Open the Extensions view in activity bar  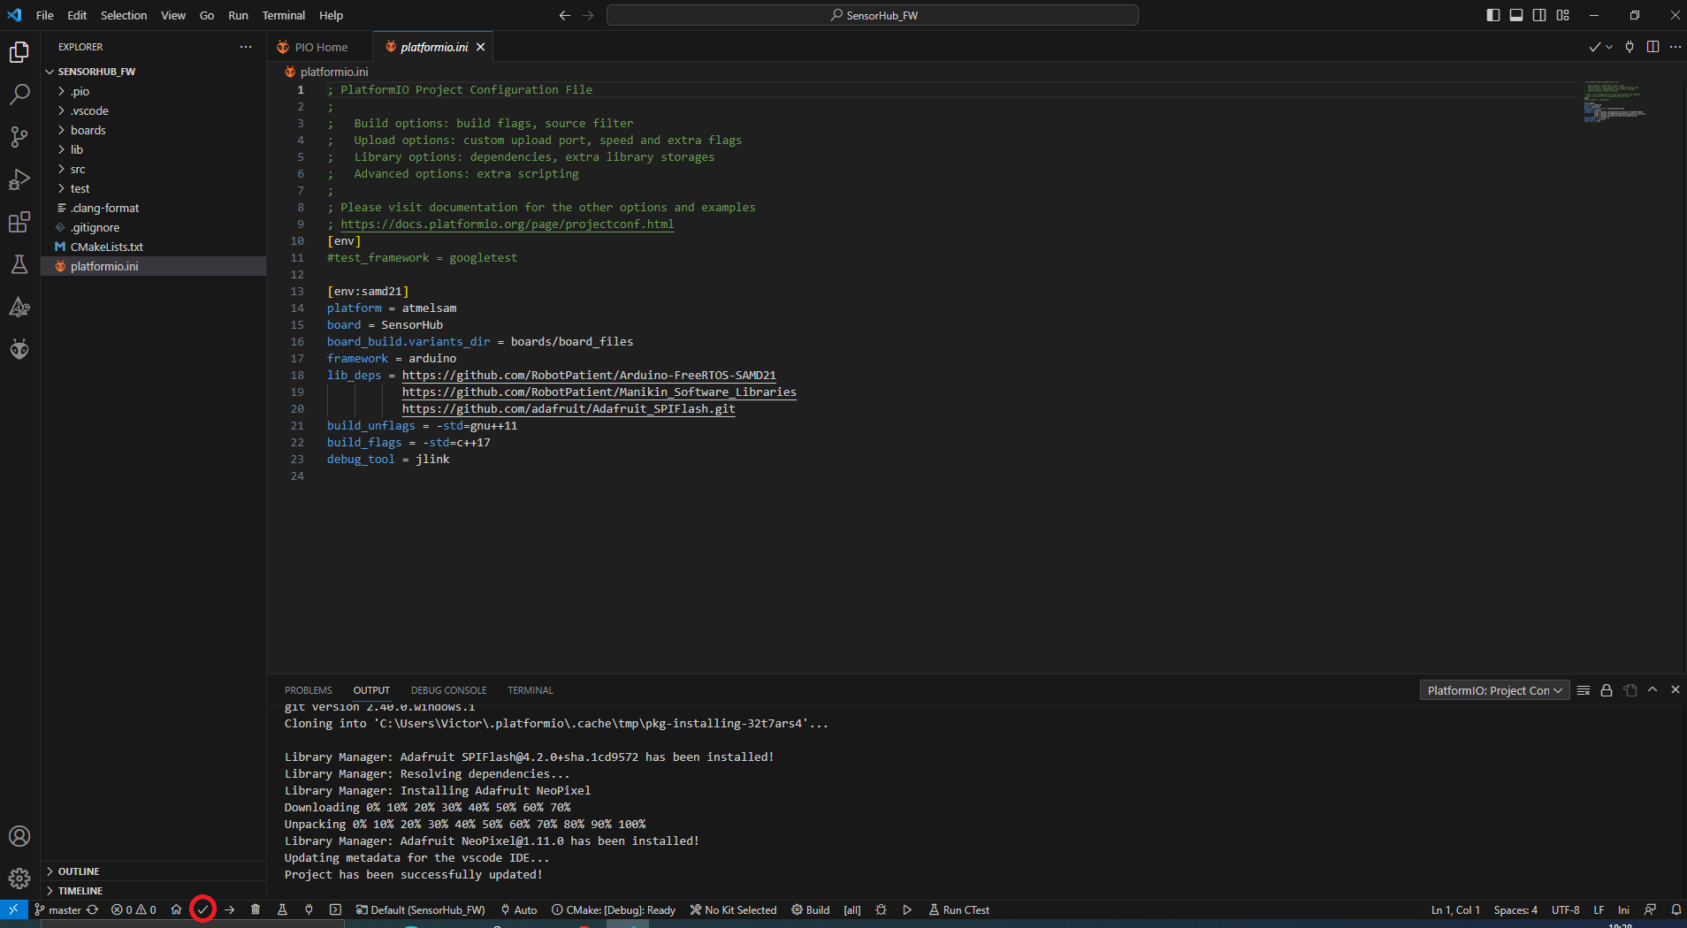pos(19,222)
